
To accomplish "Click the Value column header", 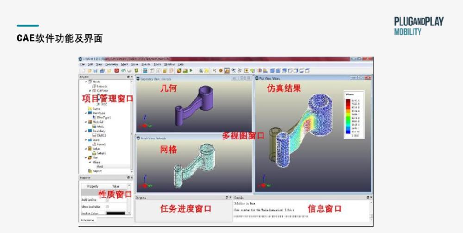I will pyautogui.click(x=115, y=186).
